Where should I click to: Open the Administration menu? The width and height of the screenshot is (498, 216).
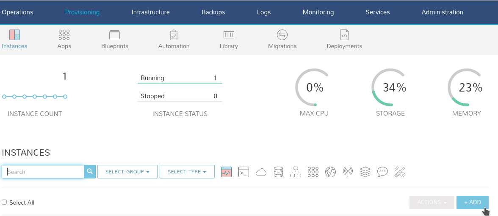click(443, 12)
